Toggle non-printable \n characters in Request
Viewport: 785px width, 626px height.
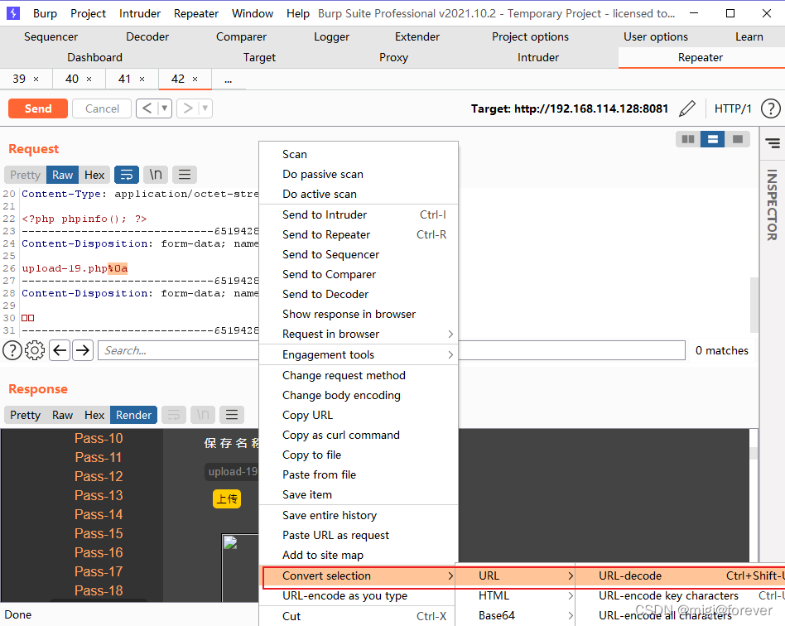[x=156, y=175]
